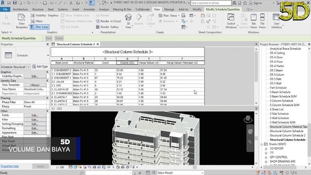
Task: Click cell with volume 75.23
Action: click(x=127, y=78)
